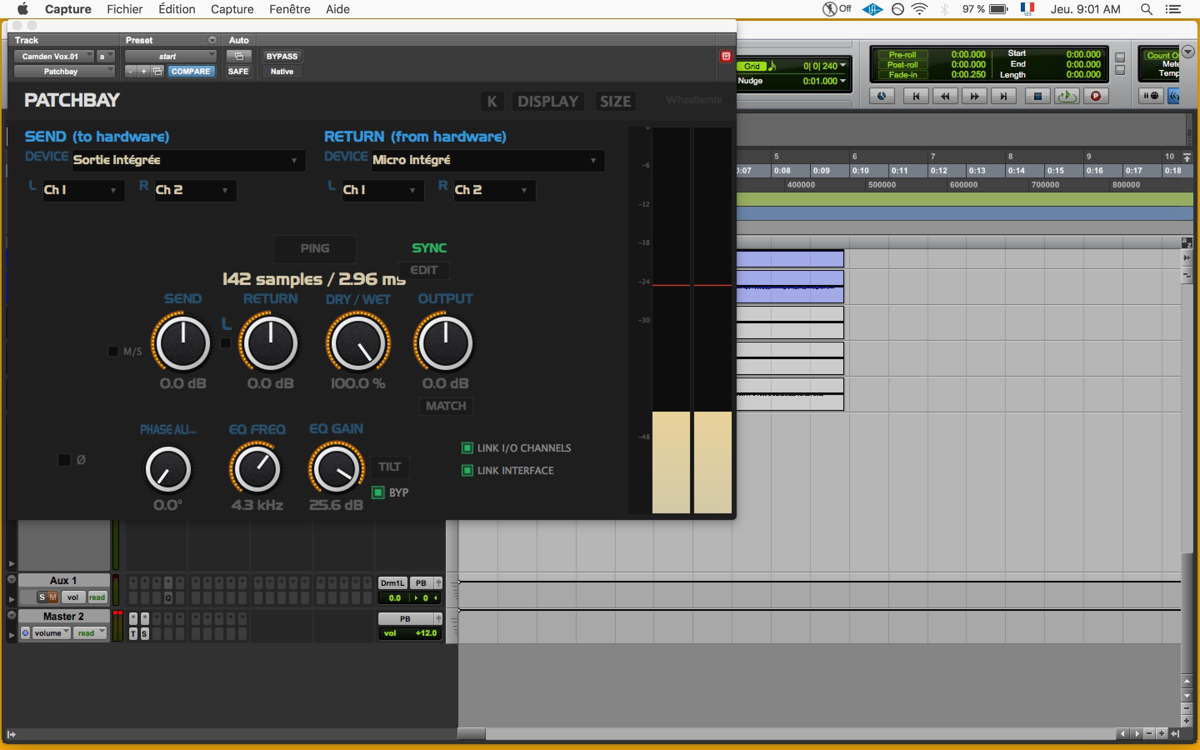Open the Édition menu
The height and width of the screenshot is (750, 1200).
click(177, 9)
